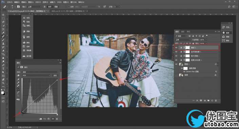The width and height of the screenshot is (239, 129).
Task: Click the on-image adjustment hand tool in Curves
Action: (18, 76)
